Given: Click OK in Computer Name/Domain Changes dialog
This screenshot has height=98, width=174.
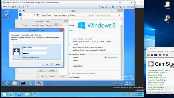Looking at the screenshot, I should coord(41,70).
